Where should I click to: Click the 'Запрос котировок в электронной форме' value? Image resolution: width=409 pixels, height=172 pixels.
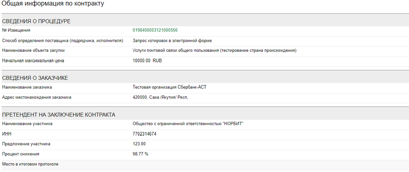(x=172, y=41)
